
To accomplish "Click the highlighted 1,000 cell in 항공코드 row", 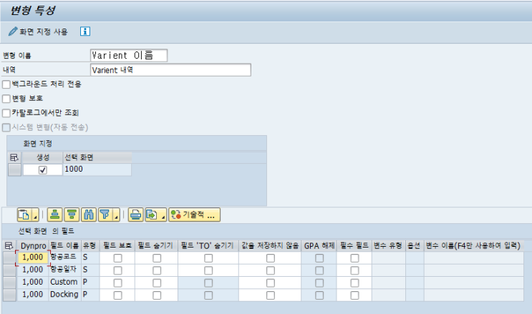I will click(x=32, y=257).
